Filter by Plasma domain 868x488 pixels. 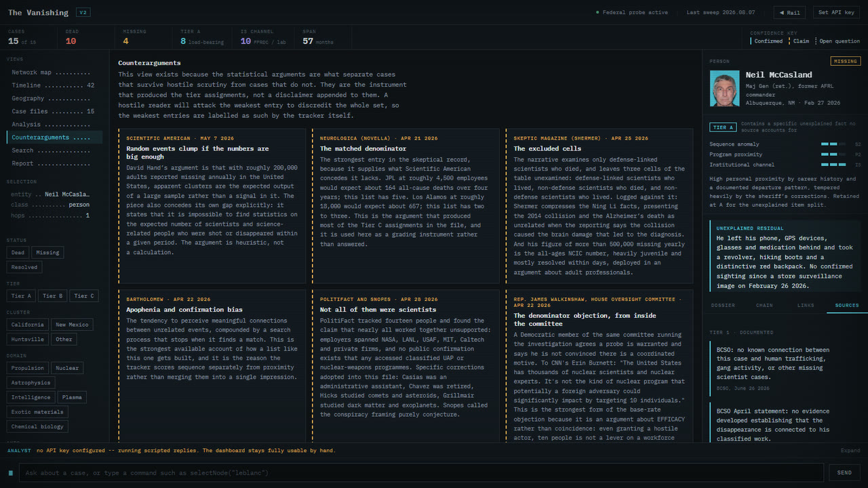72,397
